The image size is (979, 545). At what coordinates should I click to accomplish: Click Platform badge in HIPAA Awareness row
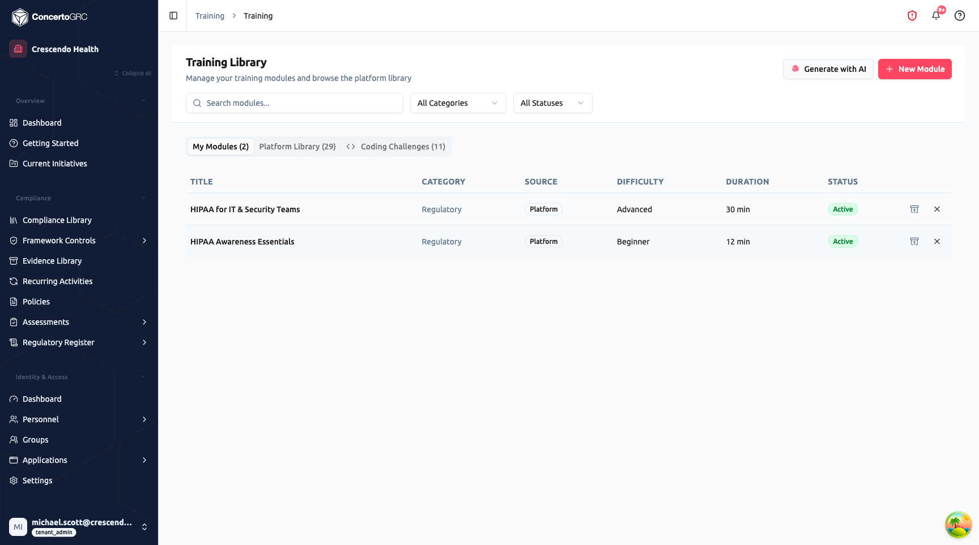pyautogui.click(x=544, y=242)
